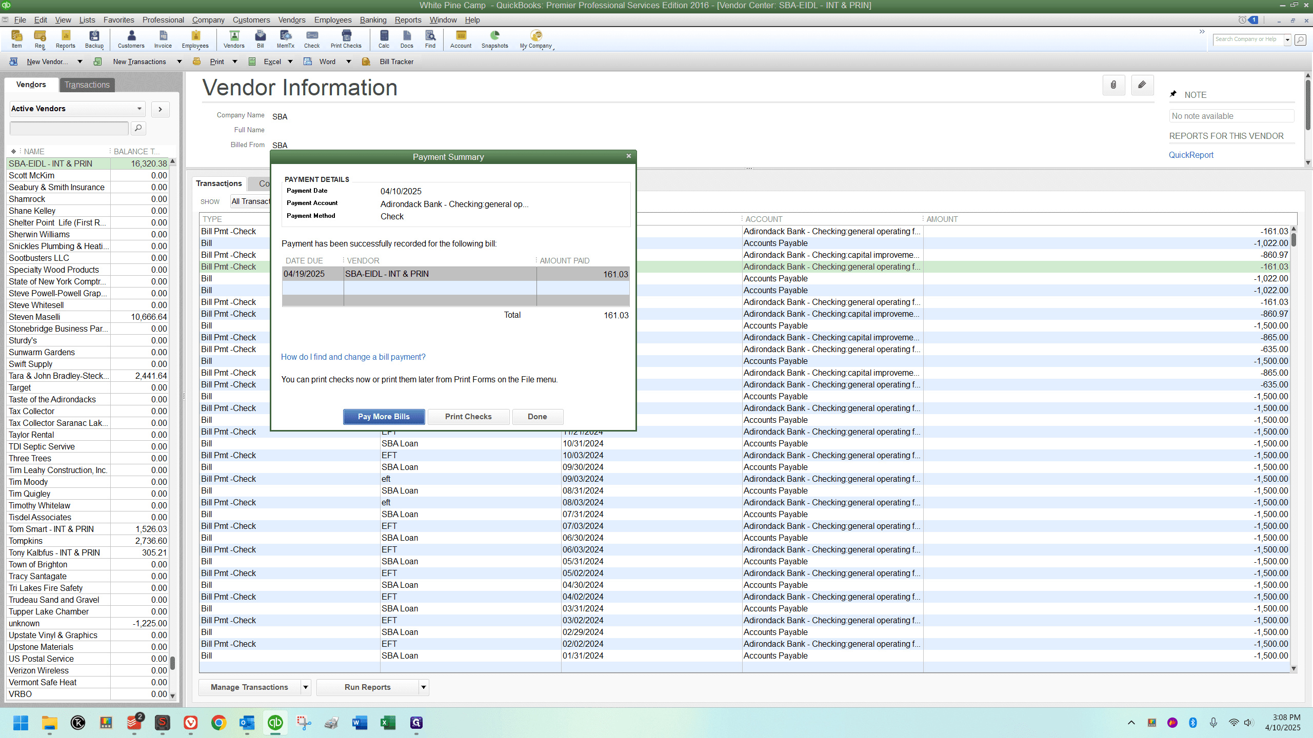1313x738 pixels.
Task: Open the Account chart icon
Action: click(x=461, y=39)
